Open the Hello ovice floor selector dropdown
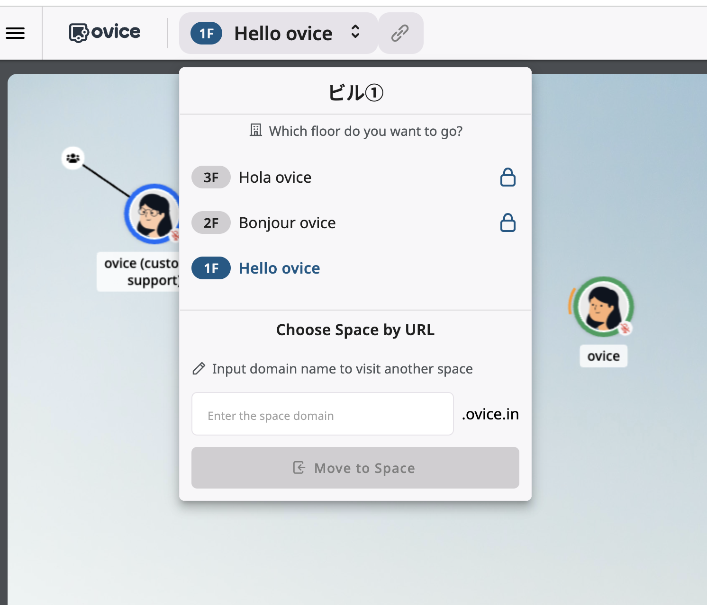The width and height of the screenshot is (707, 605). (x=278, y=33)
